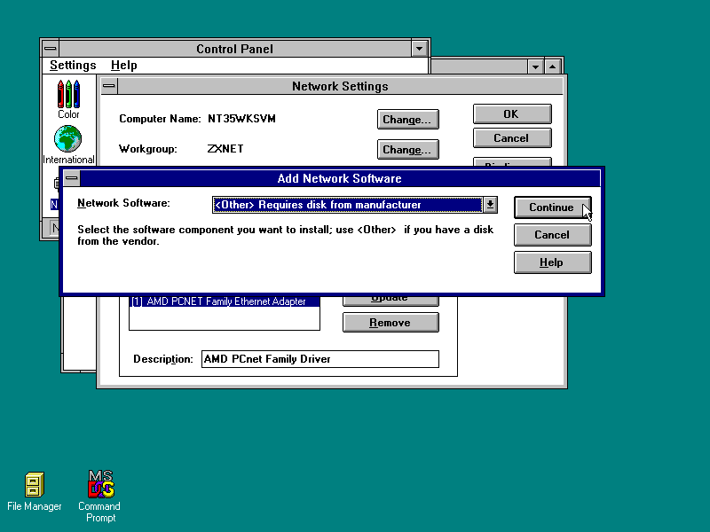Click up arrow button of background window
710x532 pixels.
coord(552,66)
